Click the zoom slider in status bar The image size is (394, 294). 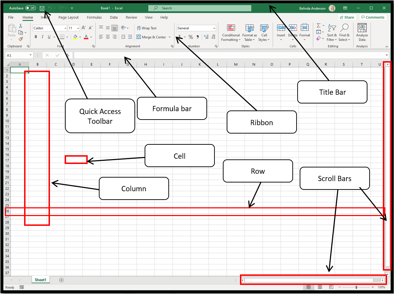pyautogui.click(x=356, y=287)
